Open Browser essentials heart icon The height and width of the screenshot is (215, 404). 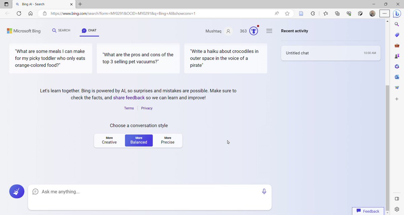click(349, 13)
